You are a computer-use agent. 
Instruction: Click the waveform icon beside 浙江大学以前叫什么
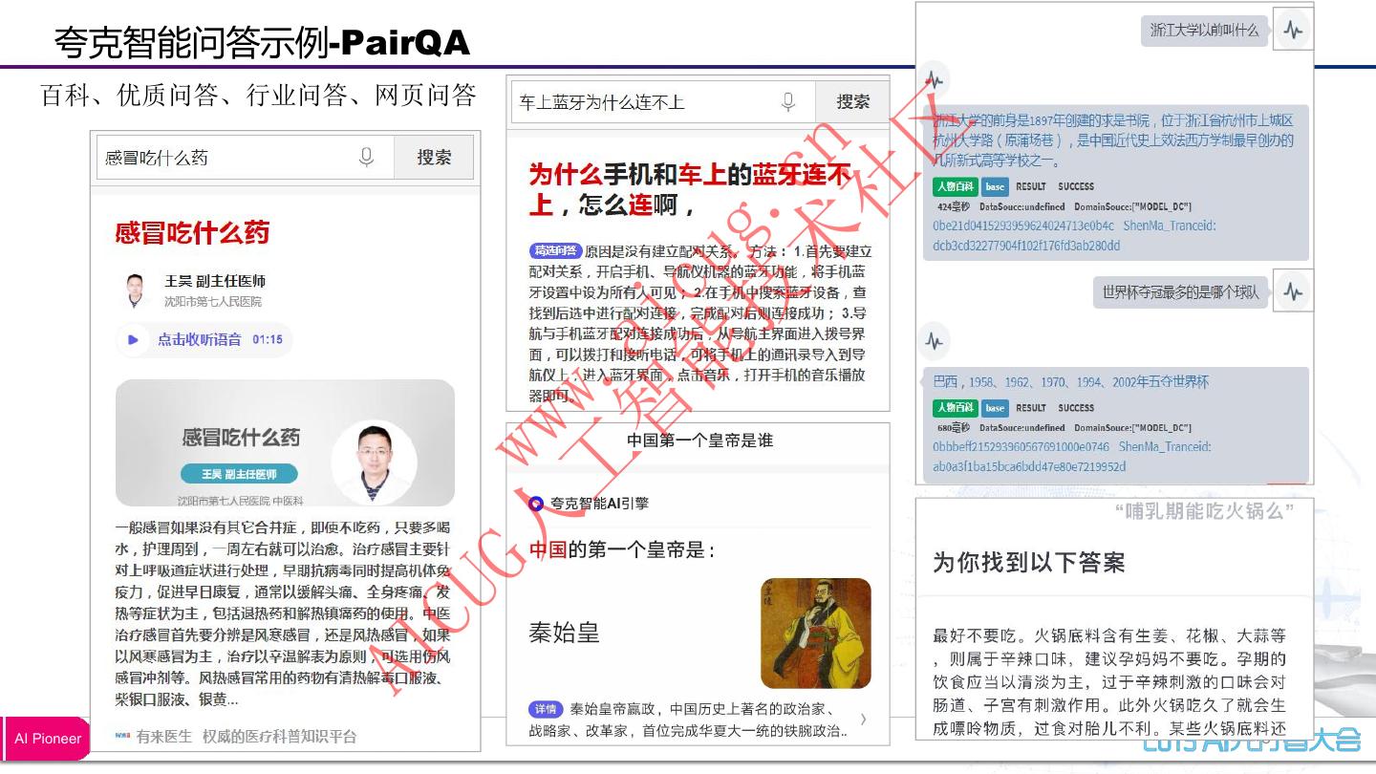pos(1293,31)
